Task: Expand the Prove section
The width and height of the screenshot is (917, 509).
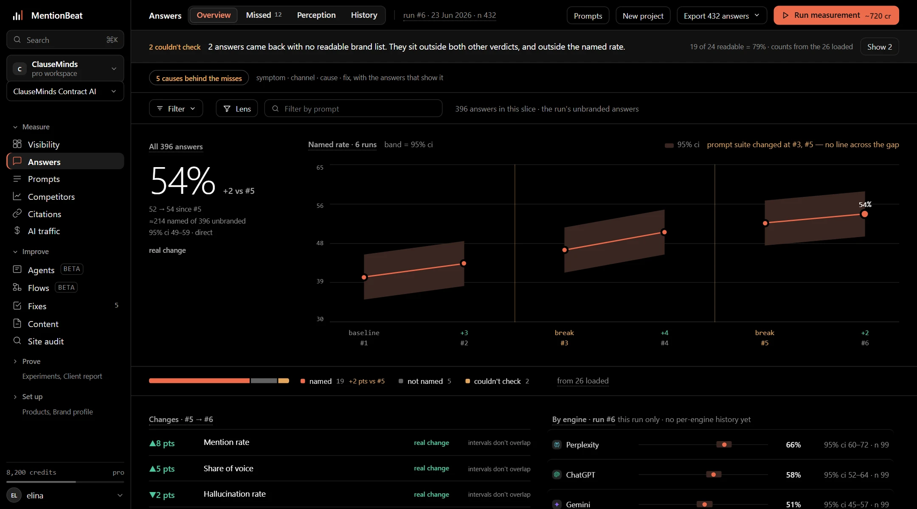Action: pos(27,361)
